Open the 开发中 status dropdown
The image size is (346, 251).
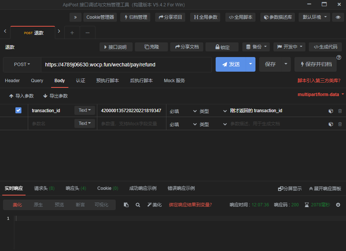[290, 47]
